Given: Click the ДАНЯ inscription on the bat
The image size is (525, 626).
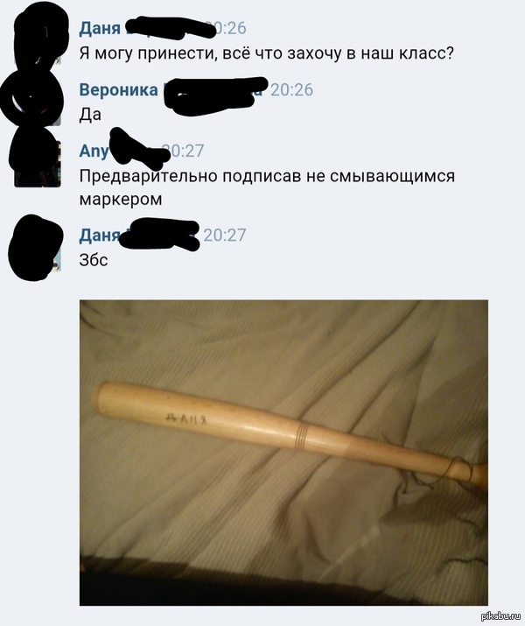Looking at the screenshot, I should [x=186, y=419].
